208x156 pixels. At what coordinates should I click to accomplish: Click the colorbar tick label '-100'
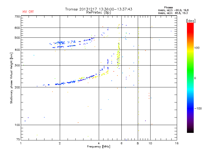(x=198, y=108)
